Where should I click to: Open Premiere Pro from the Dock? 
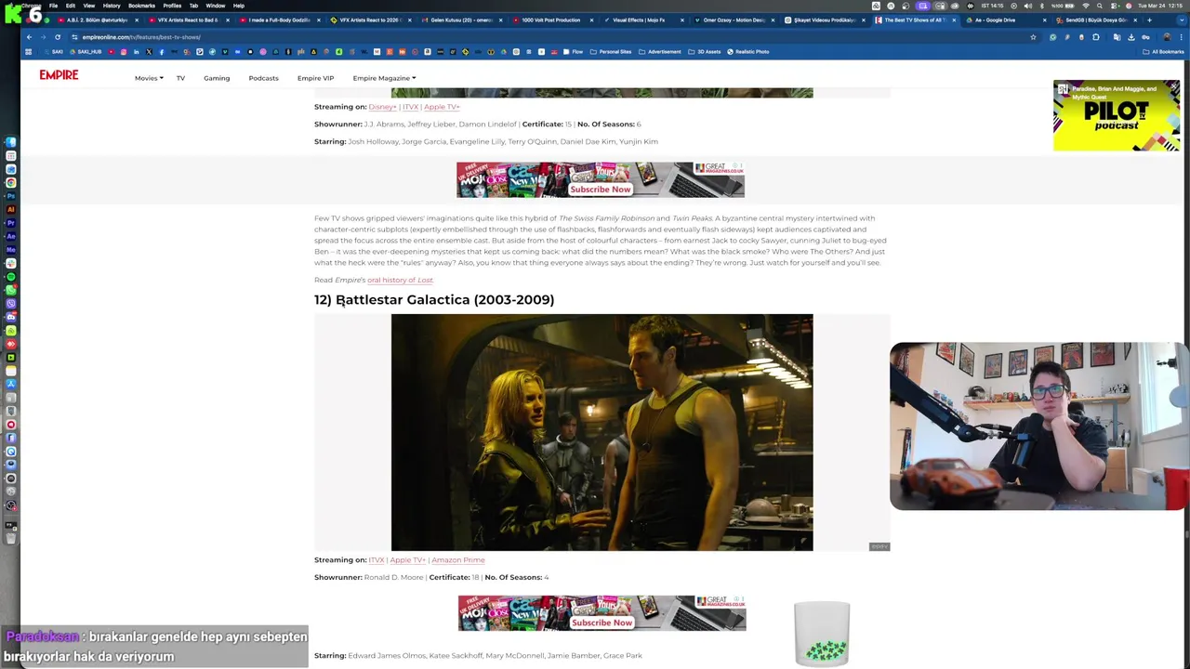[x=11, y=223]
